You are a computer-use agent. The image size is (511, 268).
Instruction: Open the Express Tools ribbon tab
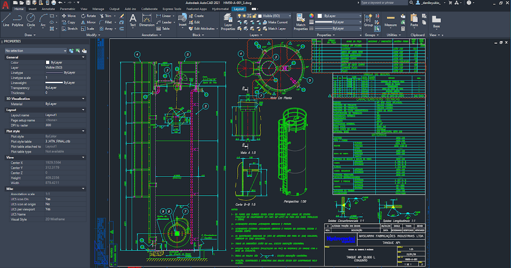point(171,9)
